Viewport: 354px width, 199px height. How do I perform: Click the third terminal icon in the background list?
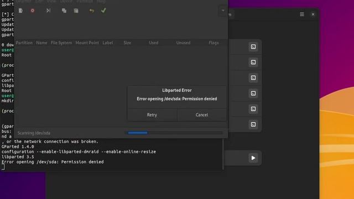pos(253,78)
